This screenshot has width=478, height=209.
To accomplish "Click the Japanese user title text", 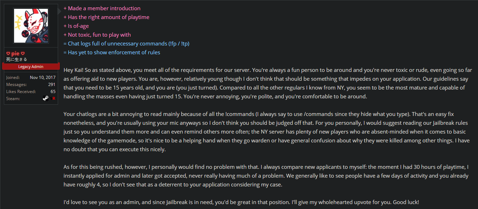I will click(17, 60).
